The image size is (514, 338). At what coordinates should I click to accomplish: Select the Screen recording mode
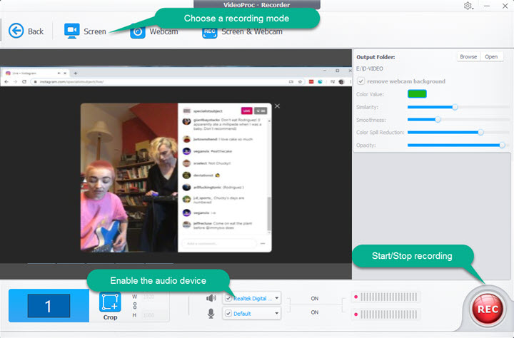tap(85, 31)
